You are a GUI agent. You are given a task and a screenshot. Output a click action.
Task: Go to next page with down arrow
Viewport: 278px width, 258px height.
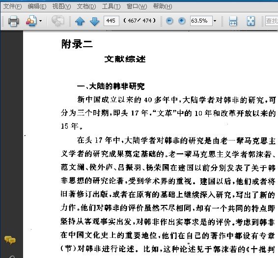[x=94, y=21]
